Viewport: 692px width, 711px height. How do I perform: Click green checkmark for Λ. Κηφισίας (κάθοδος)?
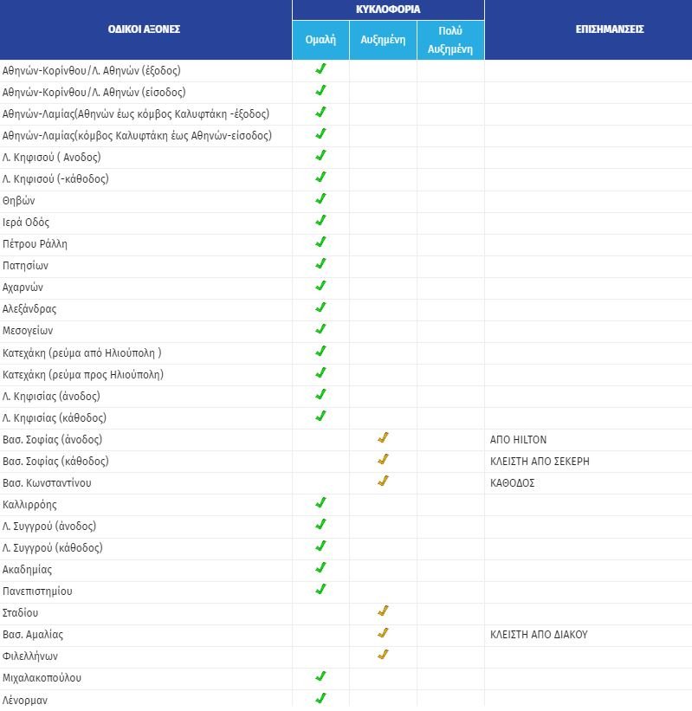coord(320,416)
